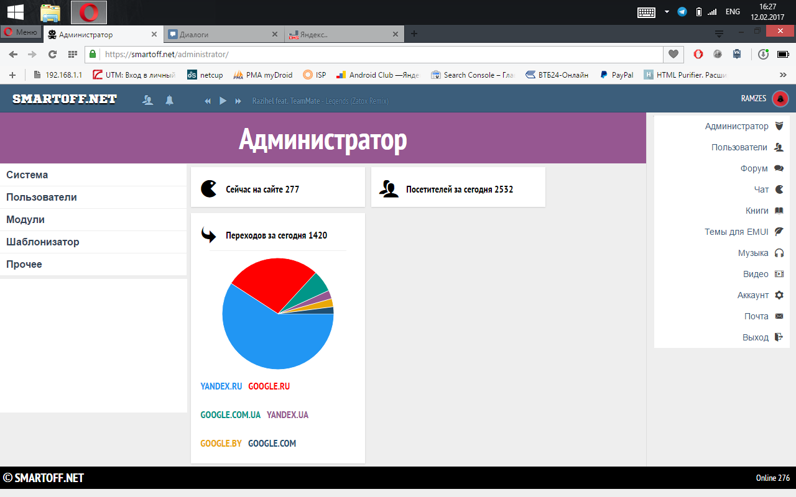
Task: Expand the Шаблонизатор sidebar section
Action: [43, 242]
